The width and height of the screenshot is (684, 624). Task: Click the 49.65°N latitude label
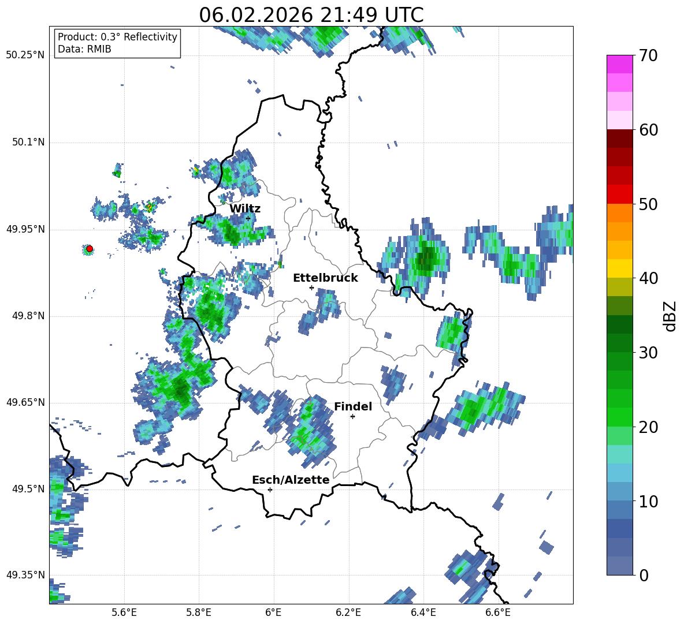[x=25, y=402]
